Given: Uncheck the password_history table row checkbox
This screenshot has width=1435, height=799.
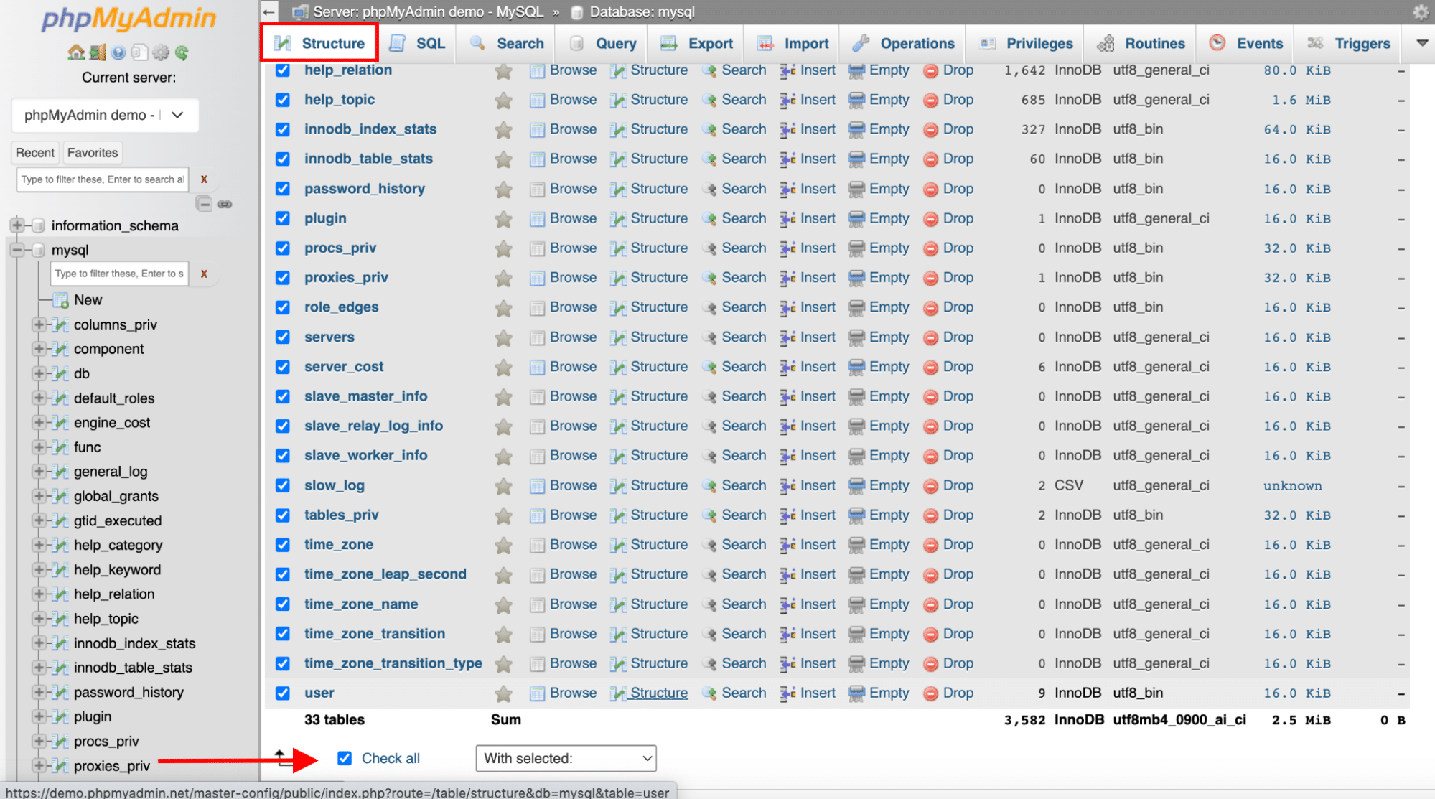Looking at the screenshot, I should [x=282, y=189].
